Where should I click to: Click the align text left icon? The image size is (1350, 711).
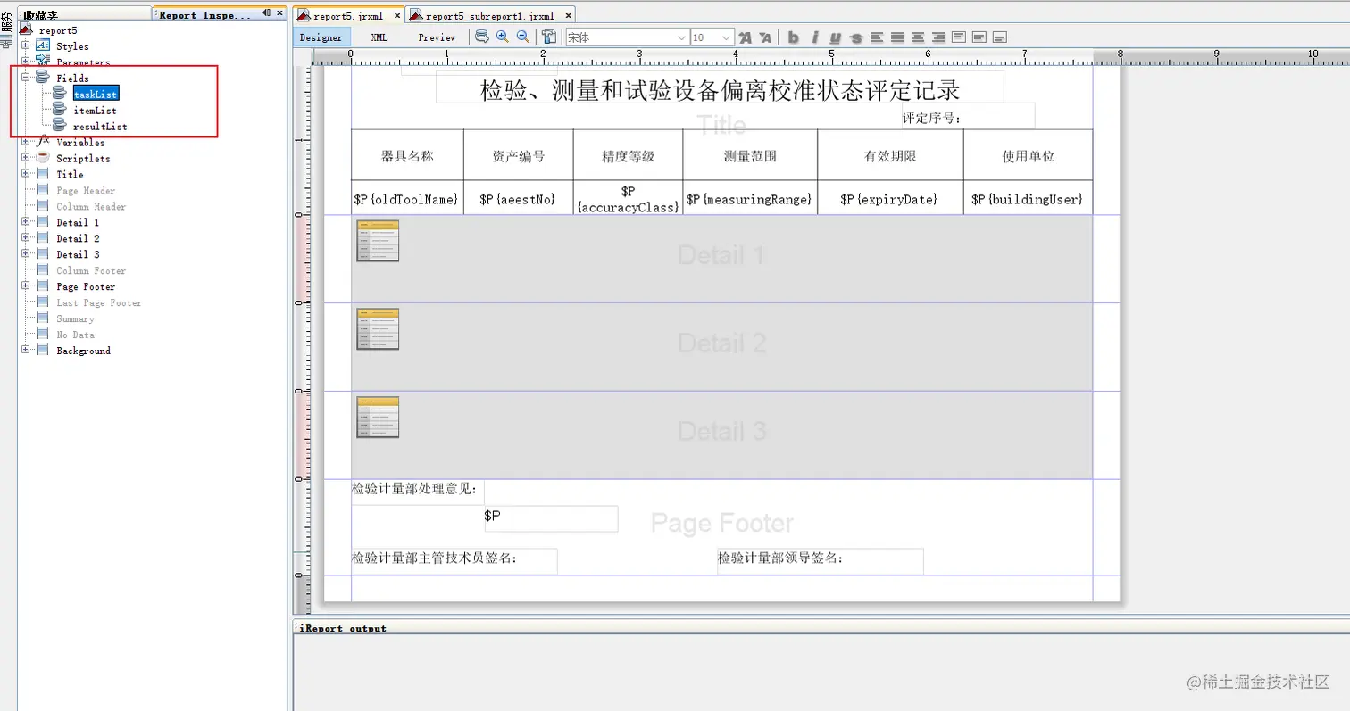point(876,37)
